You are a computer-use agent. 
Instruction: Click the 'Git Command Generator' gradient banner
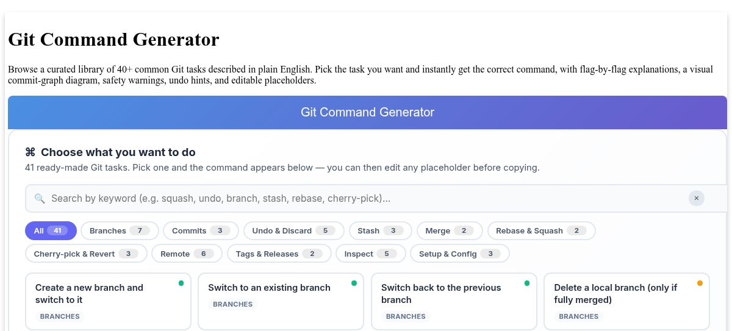367,112
